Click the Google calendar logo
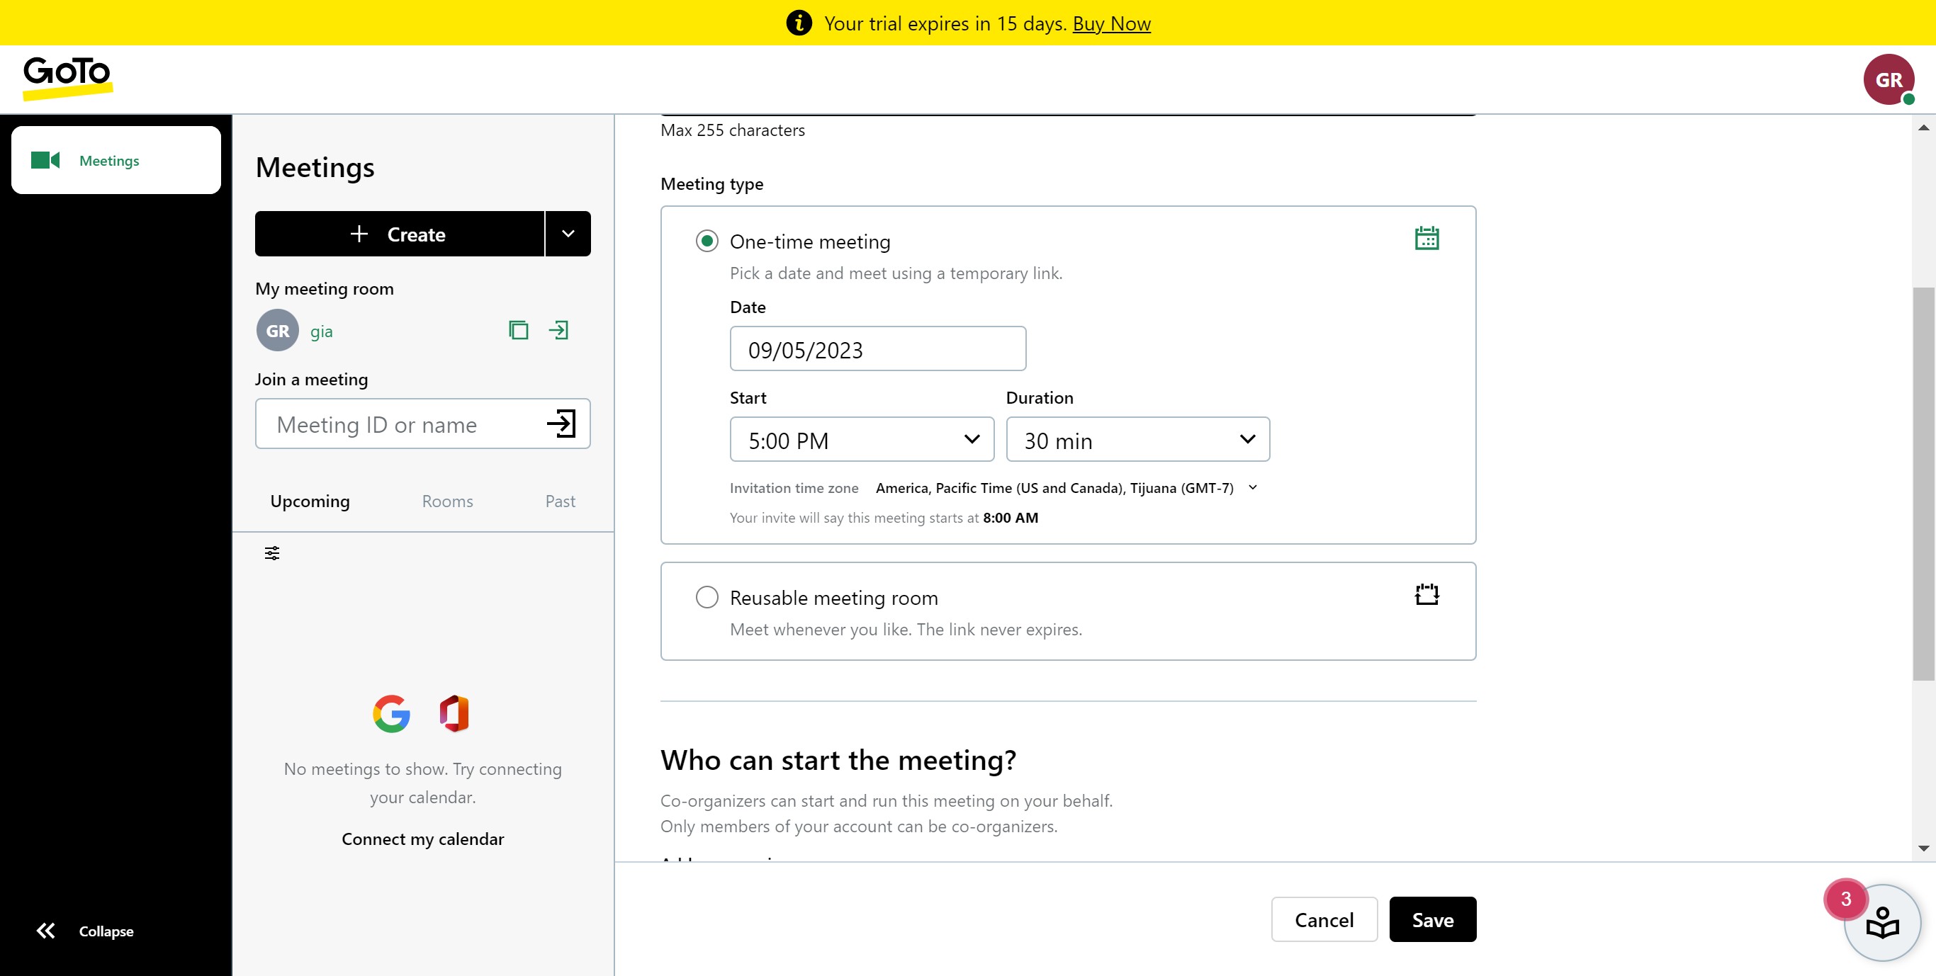The height and width of the screenshot is (976, 1936). [392, 714]
